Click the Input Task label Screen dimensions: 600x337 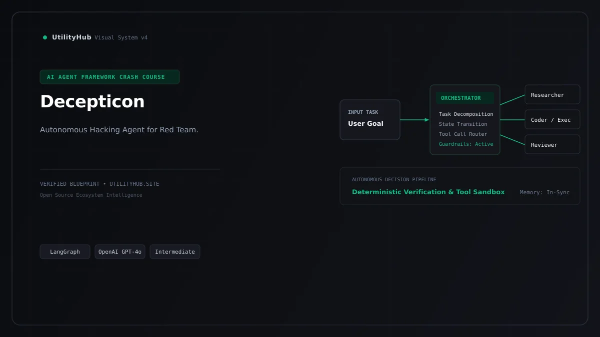tap(363, 112)
